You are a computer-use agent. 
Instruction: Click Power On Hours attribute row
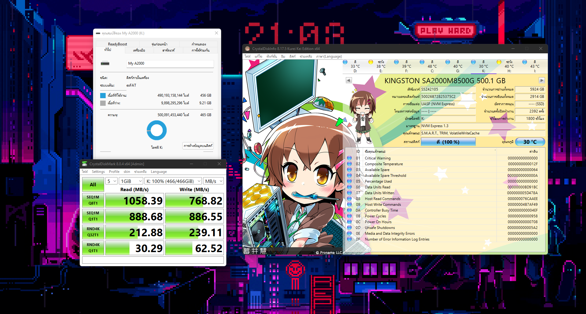tap(442, 222)
